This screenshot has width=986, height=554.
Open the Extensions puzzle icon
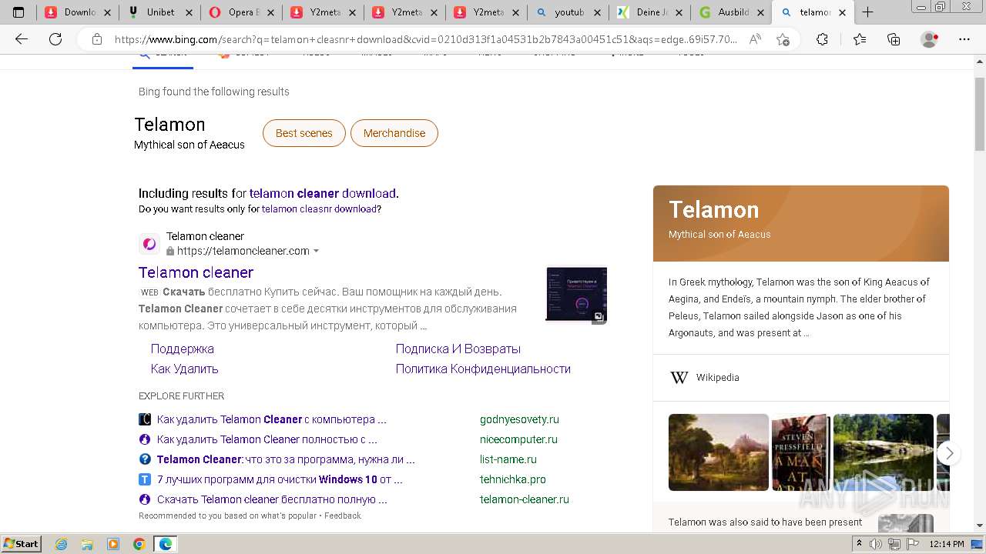(x=822, y=39)
